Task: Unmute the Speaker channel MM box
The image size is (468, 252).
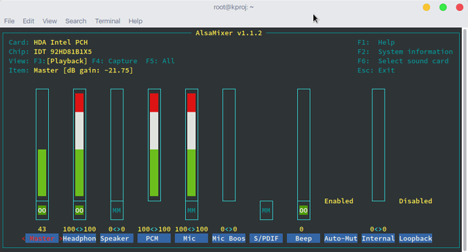Action: tap(117, 211)
